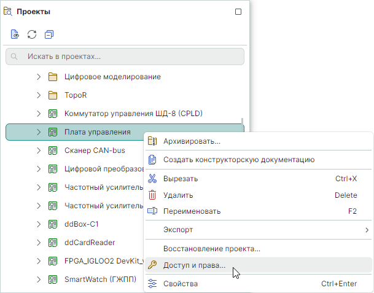Click the refresh projects icon in toolbar

click(32, 34)
